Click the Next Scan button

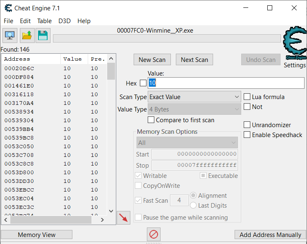[194, 59]
